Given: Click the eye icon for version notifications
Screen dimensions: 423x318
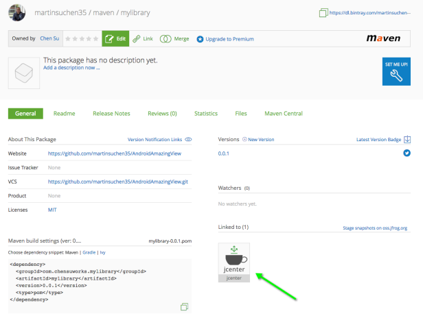Looking at the screenshot, I should click(188, 140).
